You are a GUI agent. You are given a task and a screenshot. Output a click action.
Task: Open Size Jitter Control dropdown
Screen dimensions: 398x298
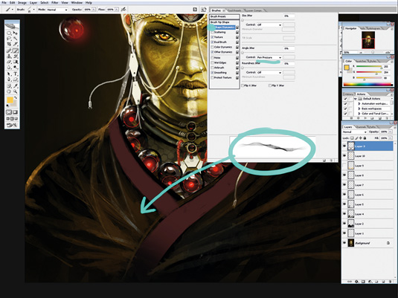coord(269,25)
